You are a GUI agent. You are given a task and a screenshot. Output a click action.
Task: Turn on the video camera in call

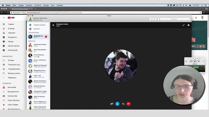tap(112, 104)
